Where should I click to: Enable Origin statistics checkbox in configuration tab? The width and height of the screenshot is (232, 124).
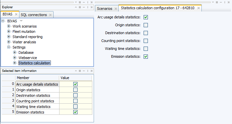click(x=146, y=25)
